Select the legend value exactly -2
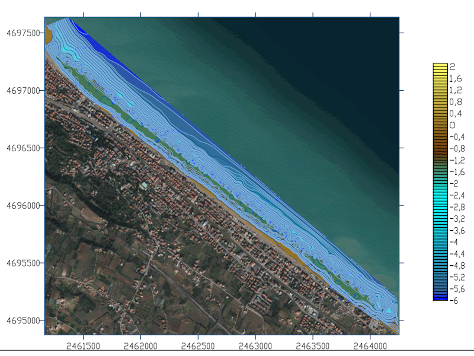Image resolution: width=474 pixels, height=356 pixels. (454, 184)
